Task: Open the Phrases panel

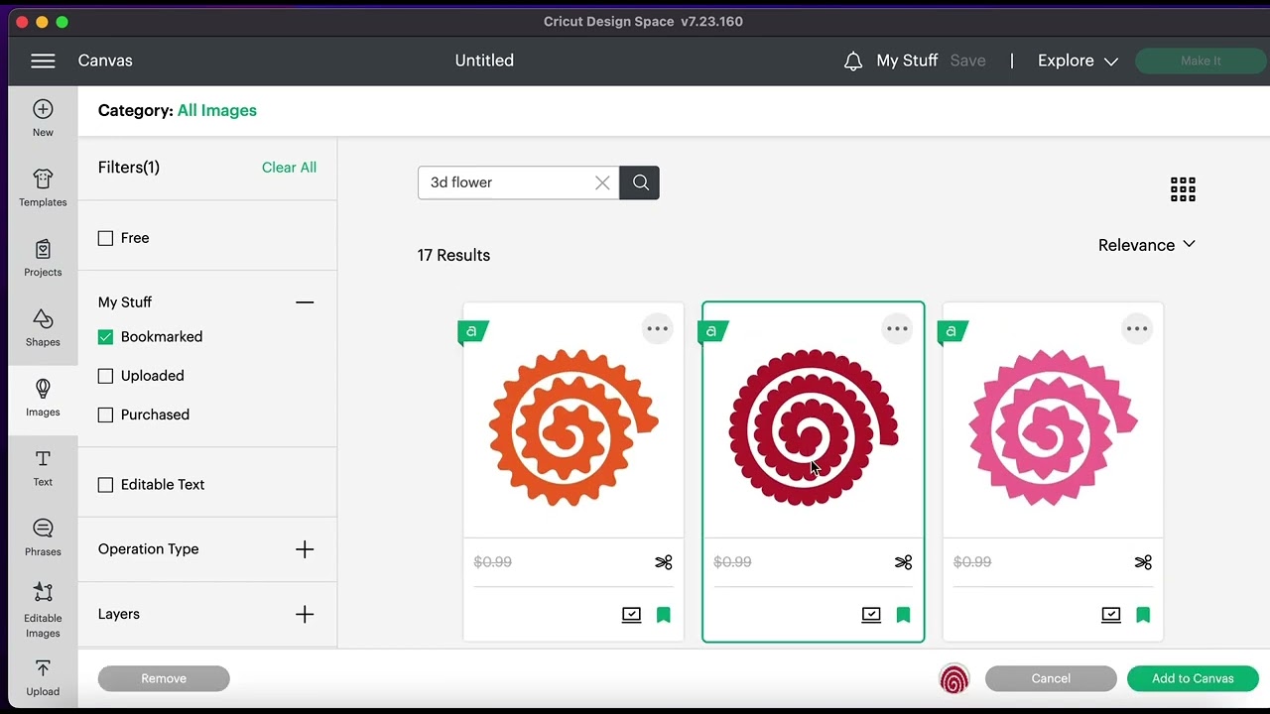Action: [43, 537]
